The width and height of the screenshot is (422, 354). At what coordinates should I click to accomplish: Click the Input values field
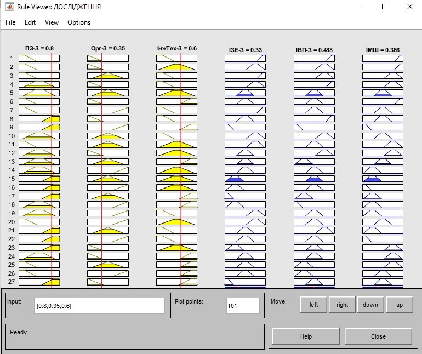tap(99, 306)
